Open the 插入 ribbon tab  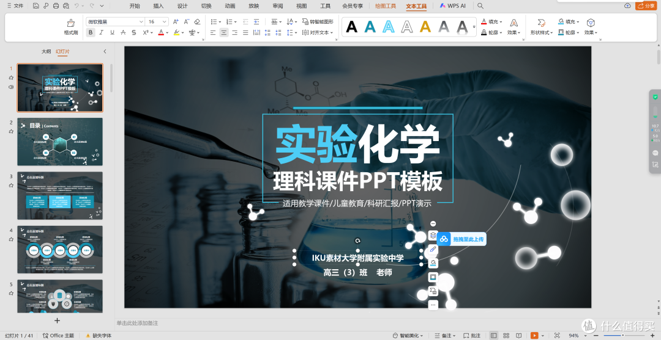click(159, 6)
